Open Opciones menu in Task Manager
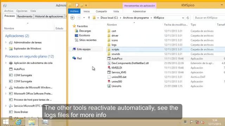The width and height of the screenshot is (225, 126). pyautogui.click(x=22, y=11)
